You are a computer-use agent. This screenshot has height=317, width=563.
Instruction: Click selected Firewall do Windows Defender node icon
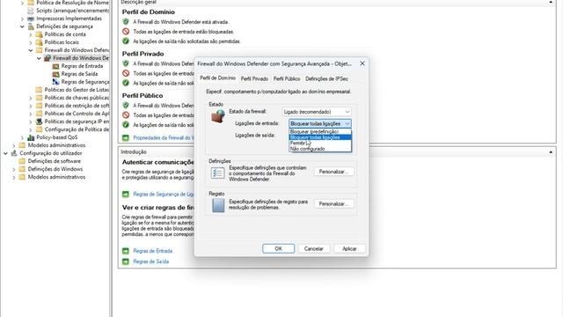pyautogui.click(x=48, y=58)
